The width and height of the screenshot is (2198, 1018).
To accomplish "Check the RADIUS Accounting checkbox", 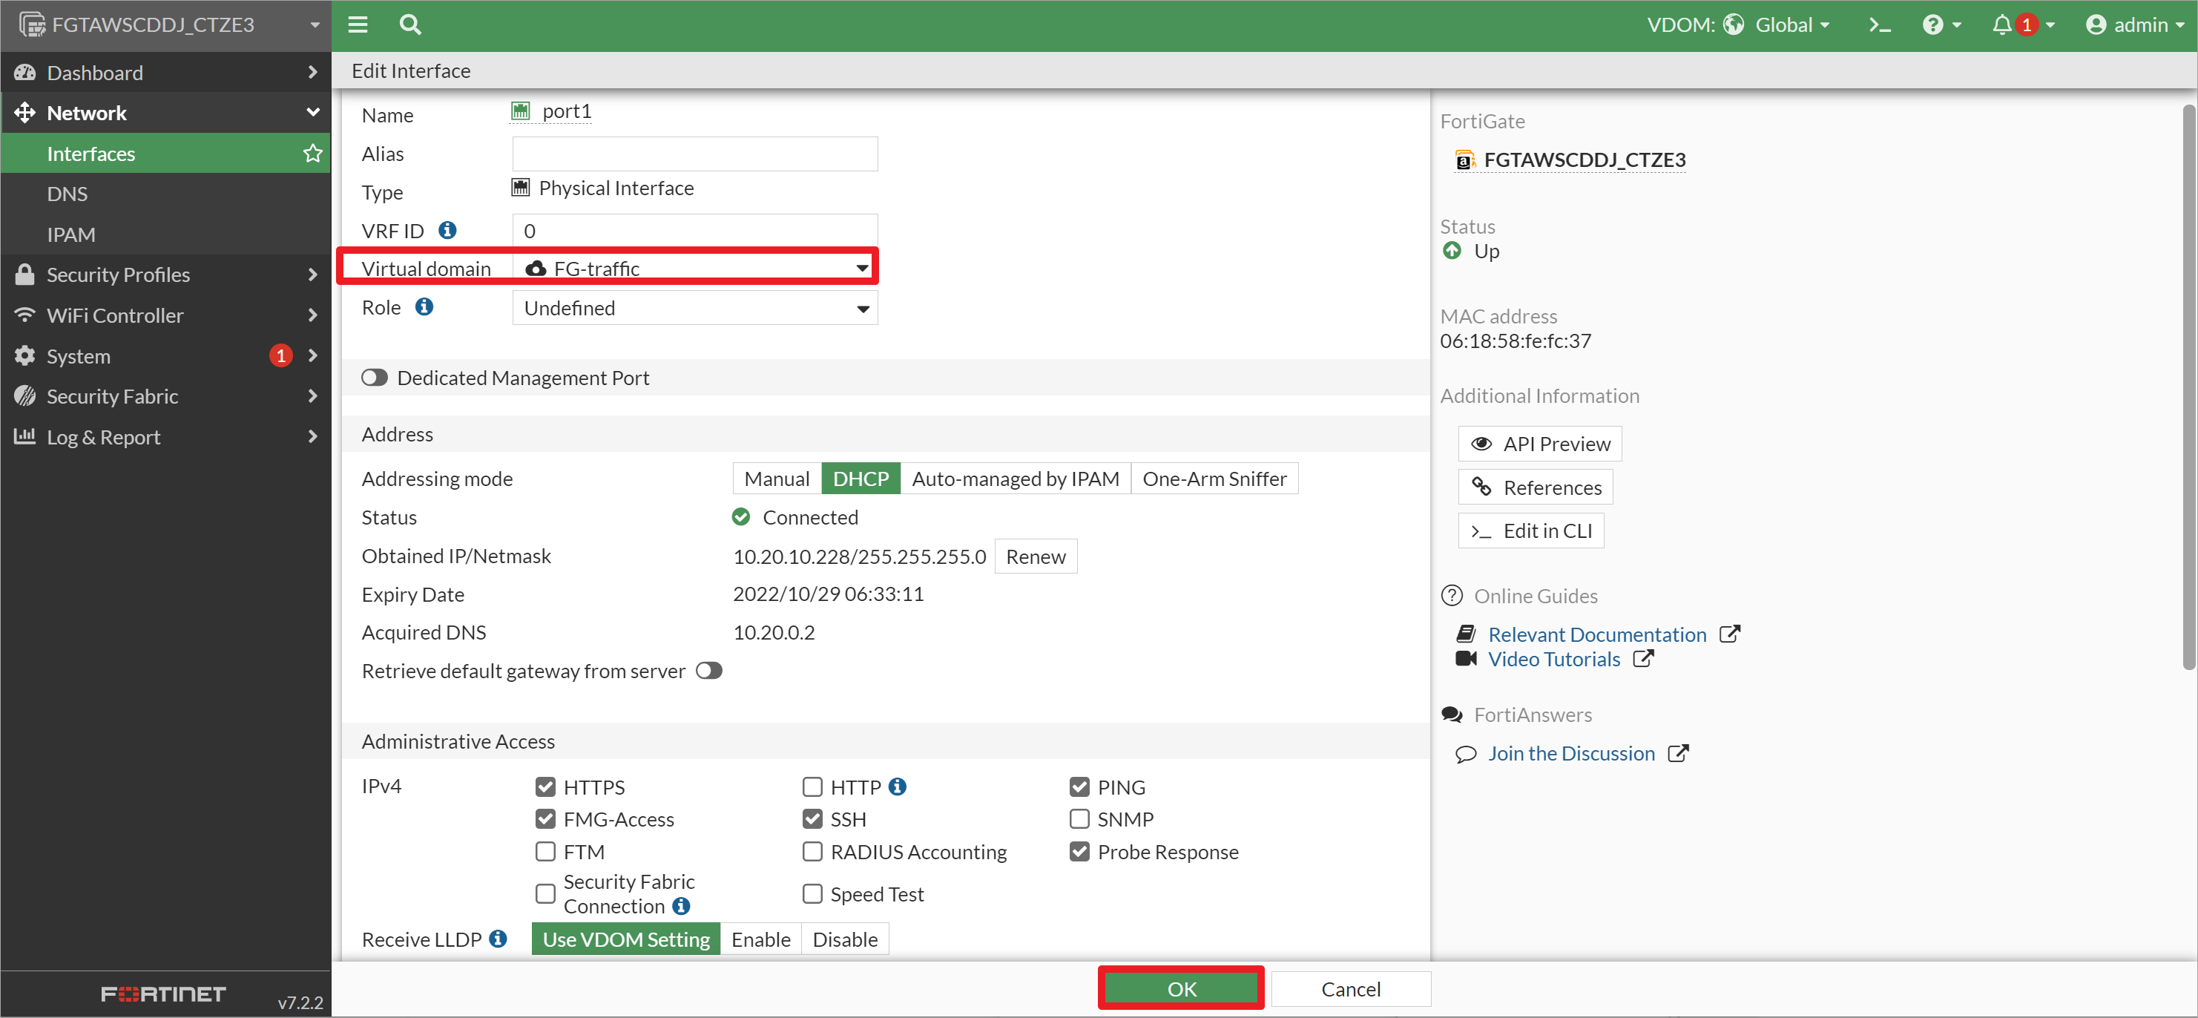I will (x=812, y=852).
